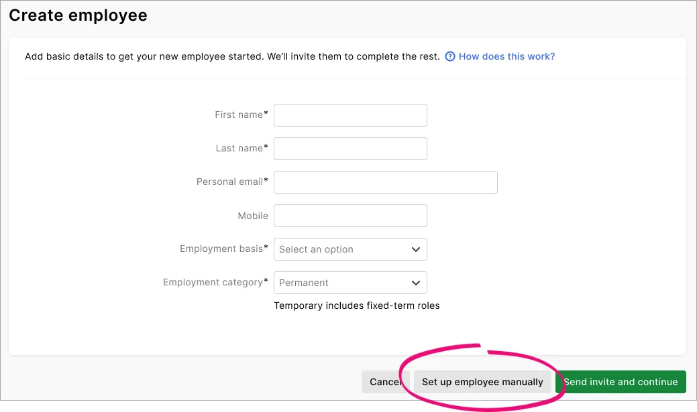Focus the Personal email input field
697x412 pixels.
click(385, 182)
